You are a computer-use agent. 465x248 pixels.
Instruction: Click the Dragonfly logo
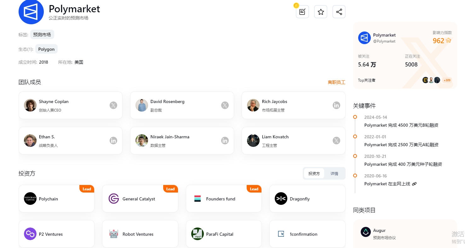point(281,199)
